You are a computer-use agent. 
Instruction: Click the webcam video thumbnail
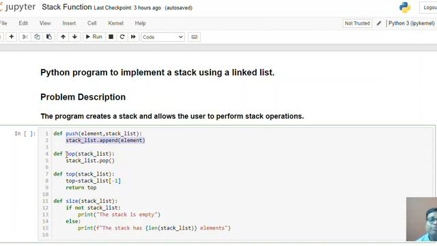[x=421, y=219]
